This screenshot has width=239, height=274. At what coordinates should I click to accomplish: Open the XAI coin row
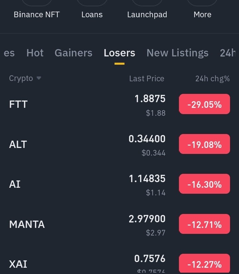point(119,262)
